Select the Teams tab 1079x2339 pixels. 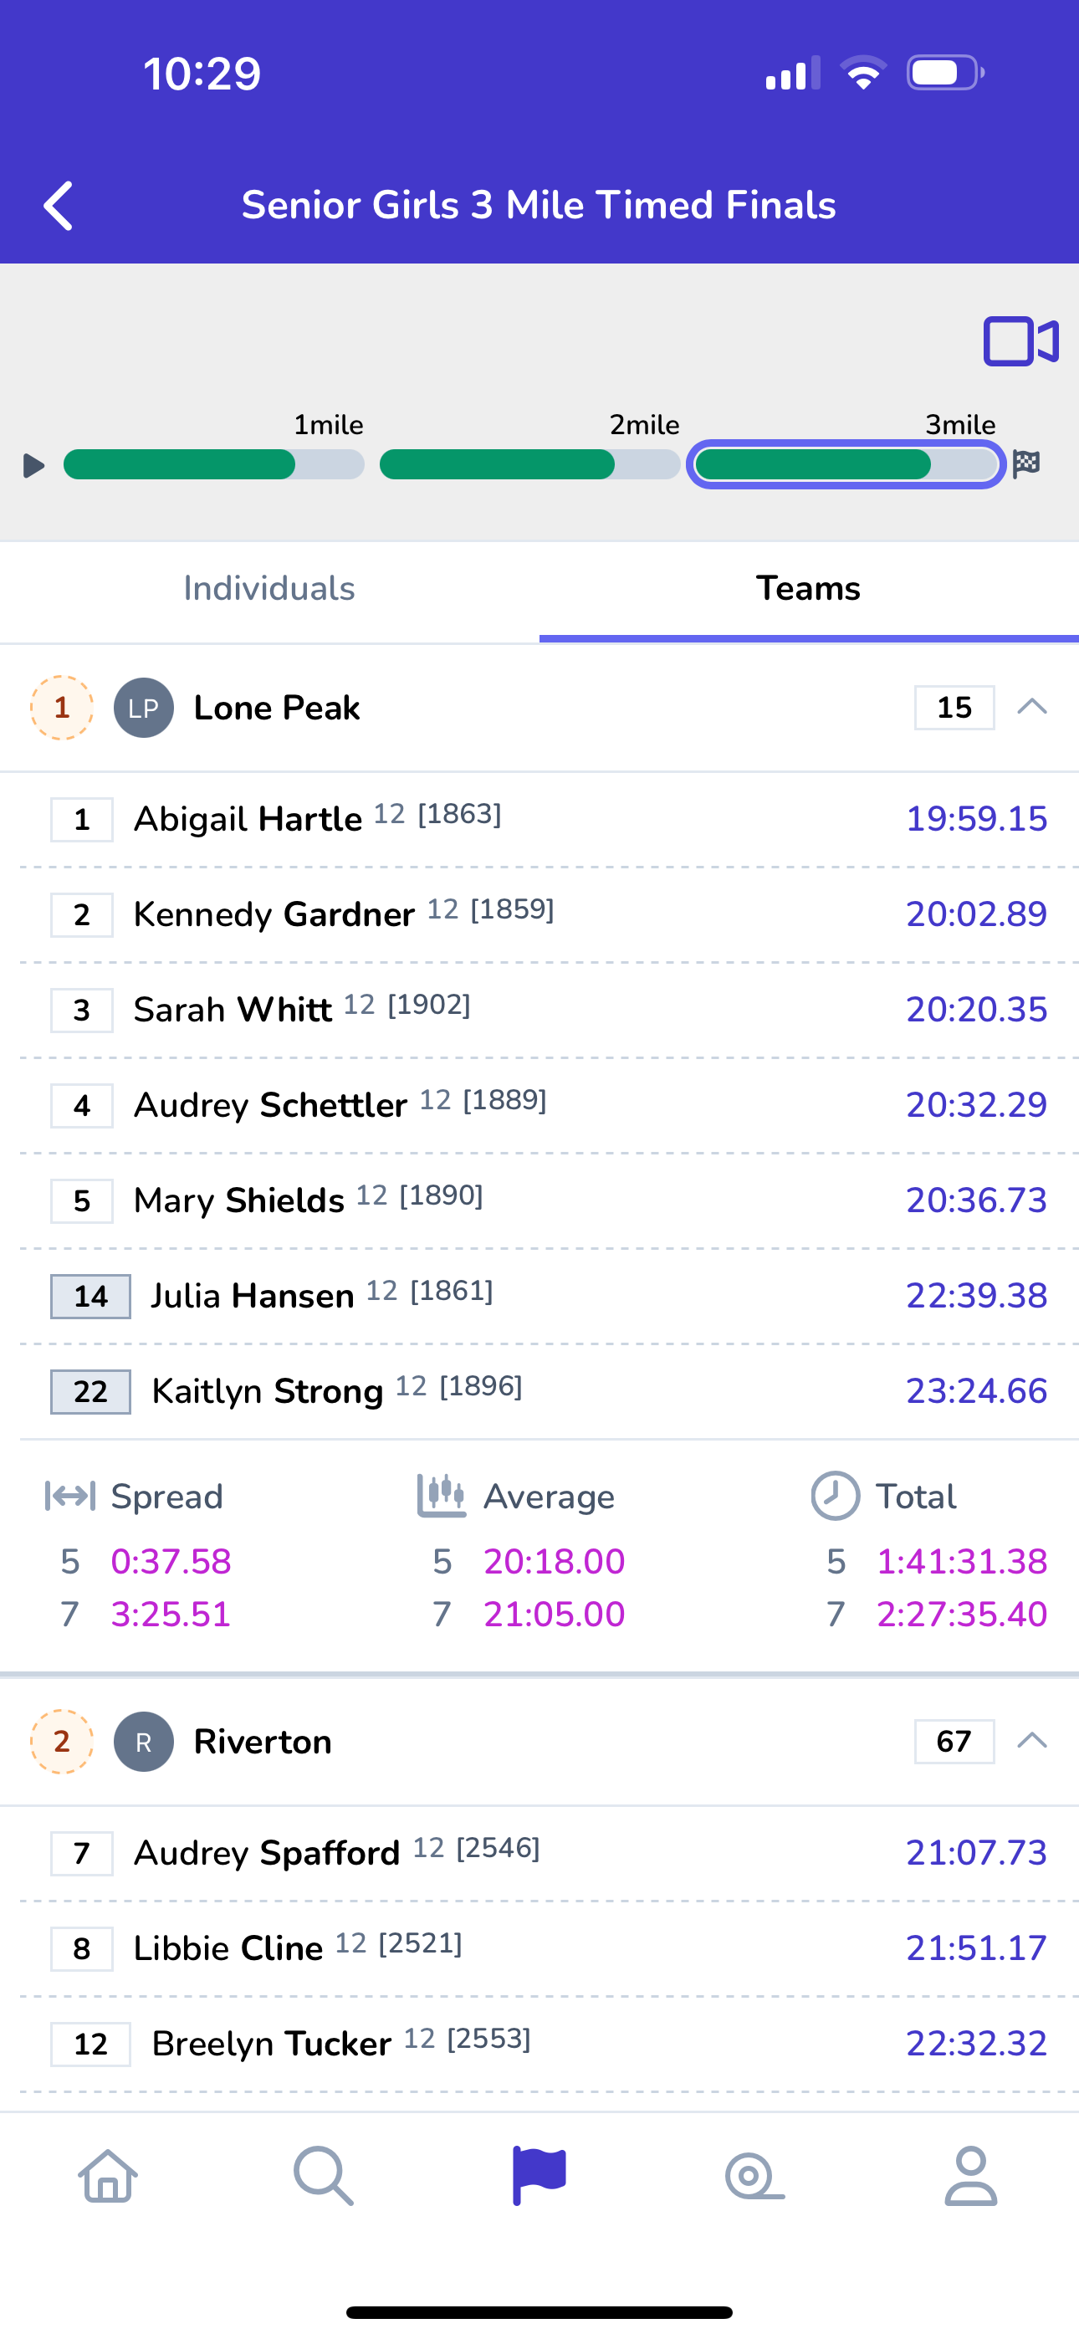[x=810, y=588]
